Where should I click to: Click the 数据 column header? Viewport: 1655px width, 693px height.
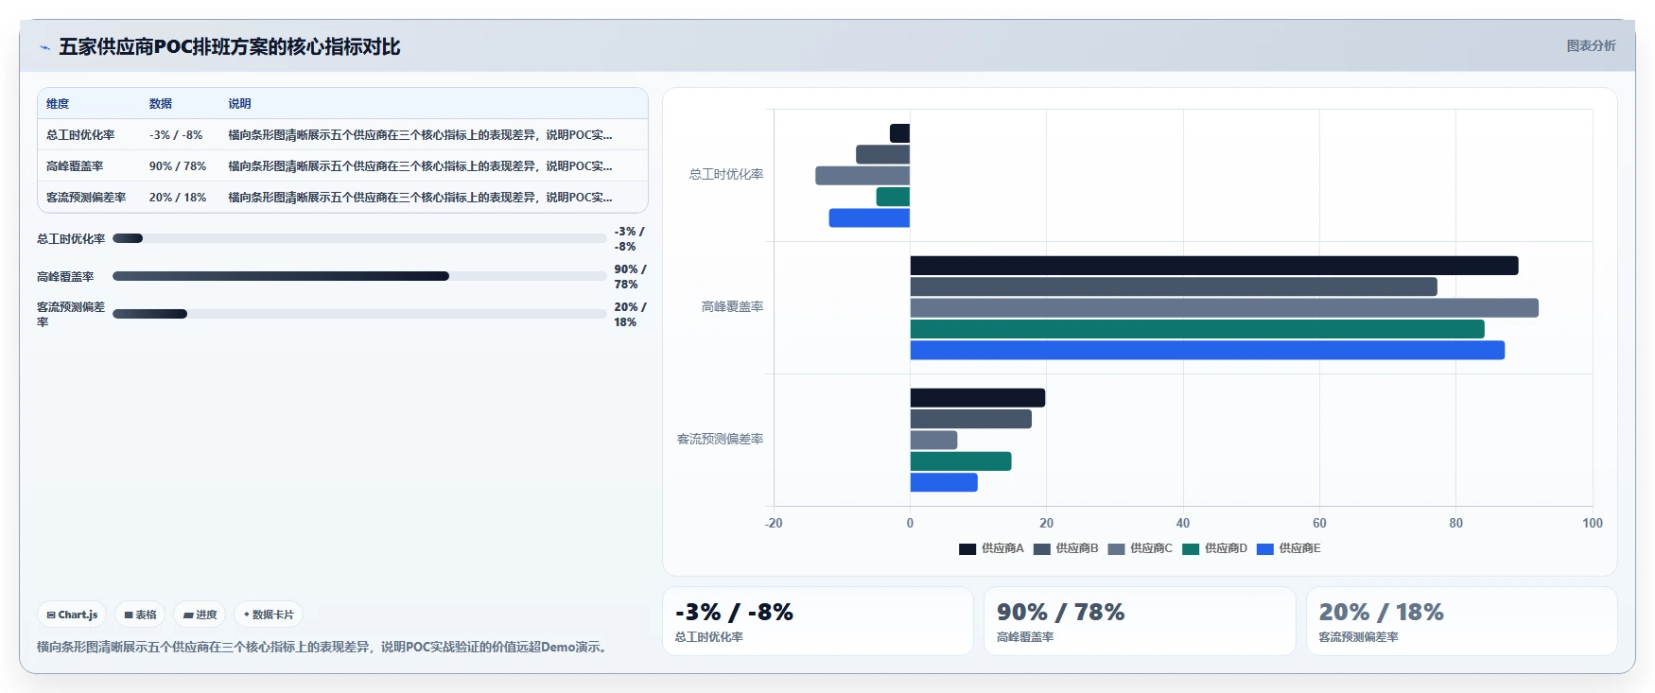click(161, 104)
